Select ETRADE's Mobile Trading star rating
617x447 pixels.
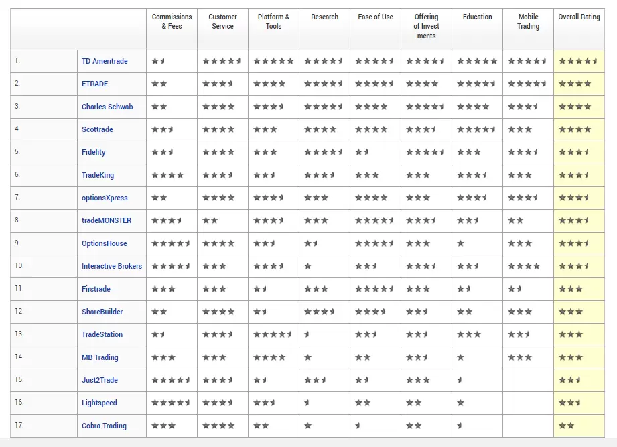point(527,84)
